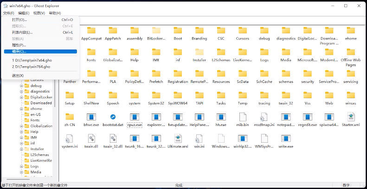Expand the debug tree node
Image resolution: width=367 pixels, height=189 pixels.
tap(21, 86)
